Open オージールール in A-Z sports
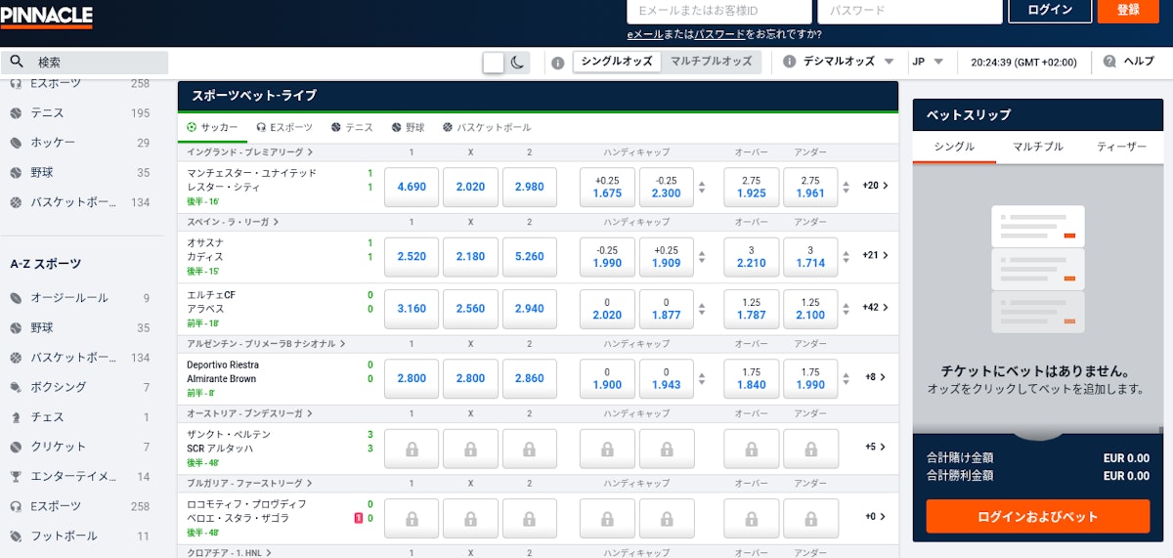Screen dimensions: 1173x558 point(80,298)
